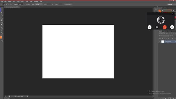Image resolution: width=176 pixels, height=99 pixels.
Task: Toggle the Anti-alias checkbox
Action: pos(25,4)
